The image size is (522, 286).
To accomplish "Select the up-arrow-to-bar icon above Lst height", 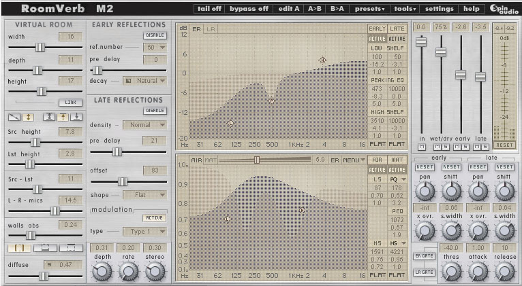I will click(63, 117).
